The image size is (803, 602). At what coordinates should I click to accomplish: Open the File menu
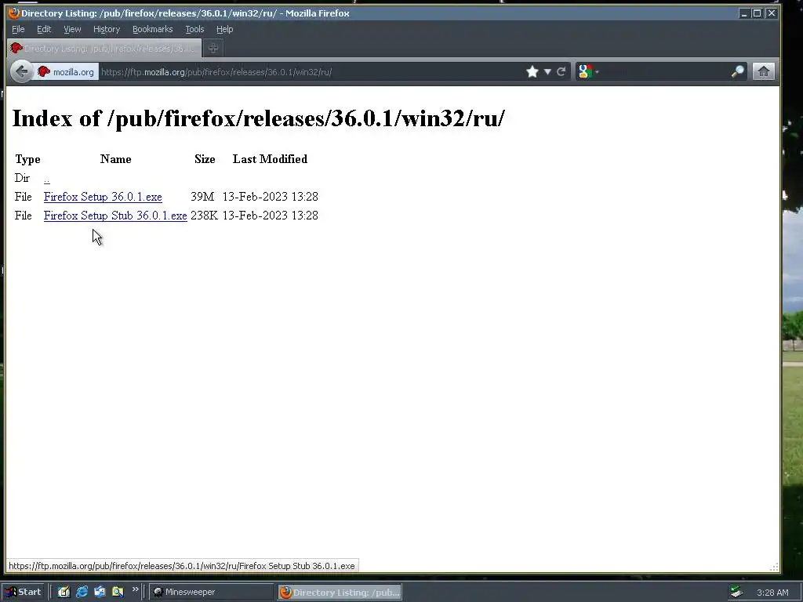(x=19, y=29)
